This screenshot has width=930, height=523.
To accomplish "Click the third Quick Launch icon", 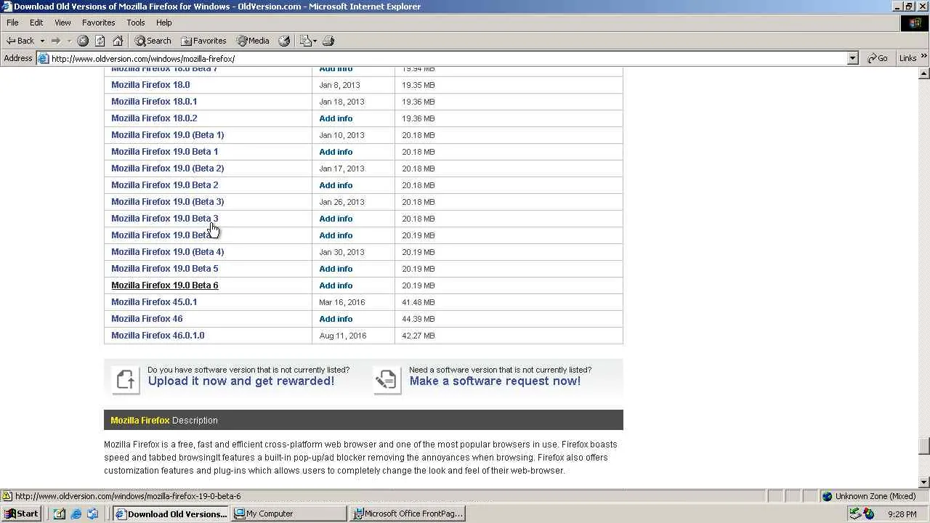I will pos(92,514).
